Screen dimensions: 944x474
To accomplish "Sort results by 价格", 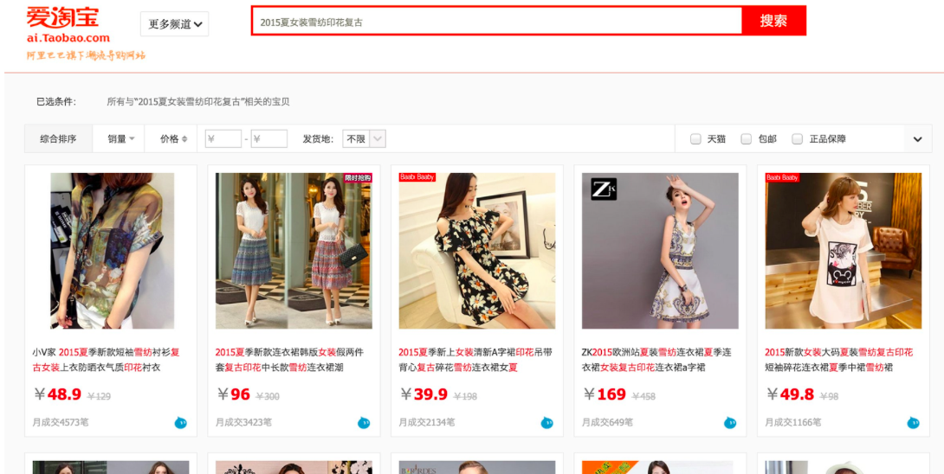I will click(x=173, y=139).
